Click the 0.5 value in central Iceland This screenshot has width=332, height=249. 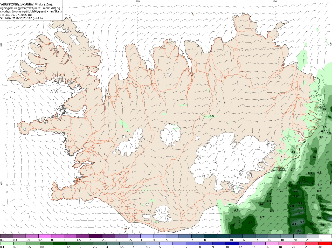point(212,116)
